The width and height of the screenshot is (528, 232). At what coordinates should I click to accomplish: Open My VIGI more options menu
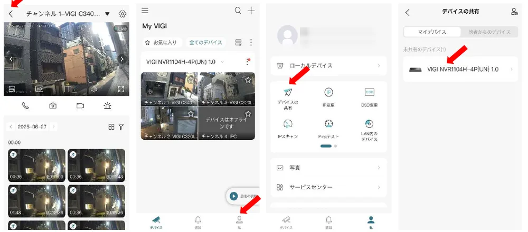251,42
